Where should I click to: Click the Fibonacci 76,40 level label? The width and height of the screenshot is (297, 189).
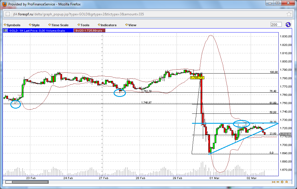click(x=273, y=91)
